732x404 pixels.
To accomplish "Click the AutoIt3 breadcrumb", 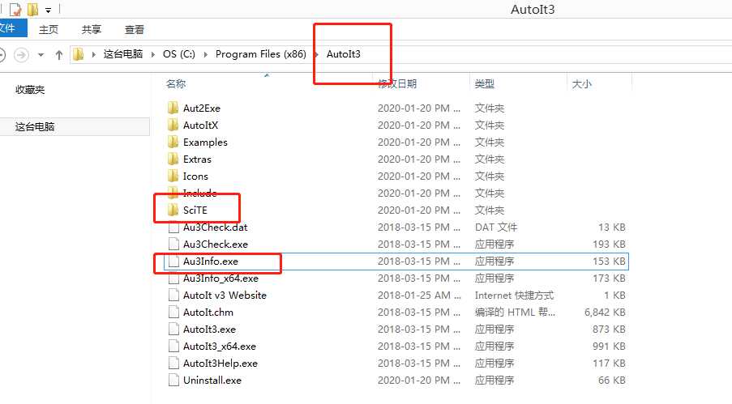I will [x=344, y=54].
